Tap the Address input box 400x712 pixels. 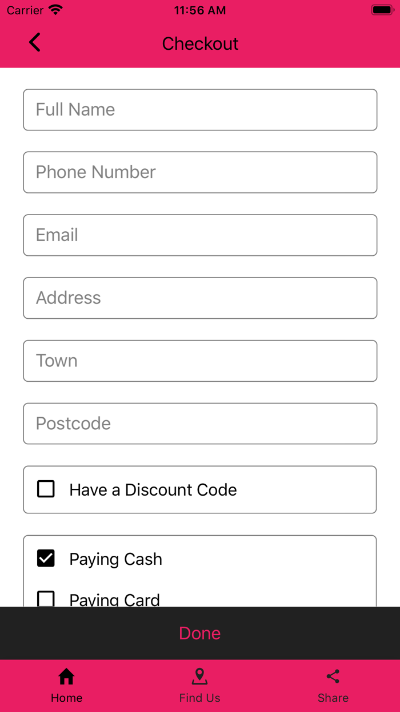(x=200, y=298)
